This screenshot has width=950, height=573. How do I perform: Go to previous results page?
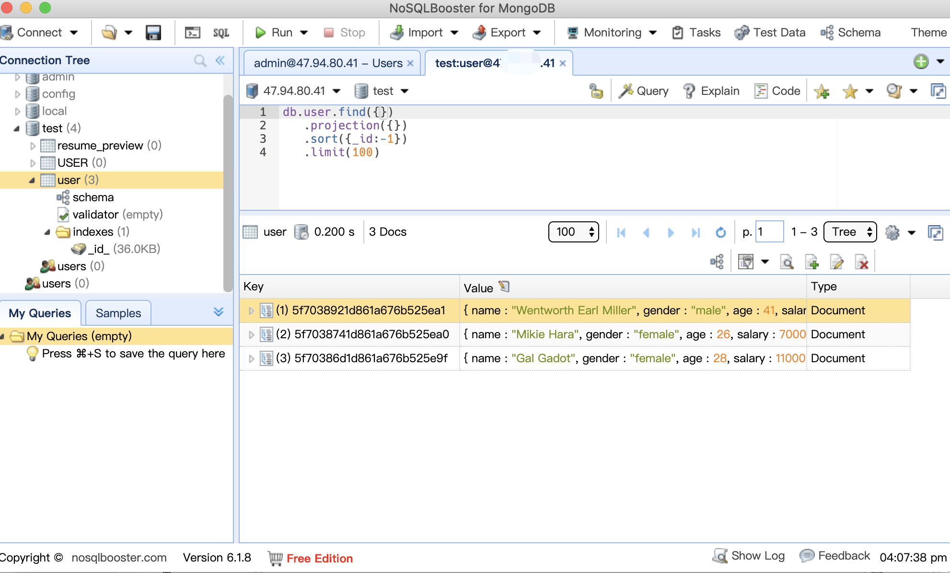pos(646,232)
